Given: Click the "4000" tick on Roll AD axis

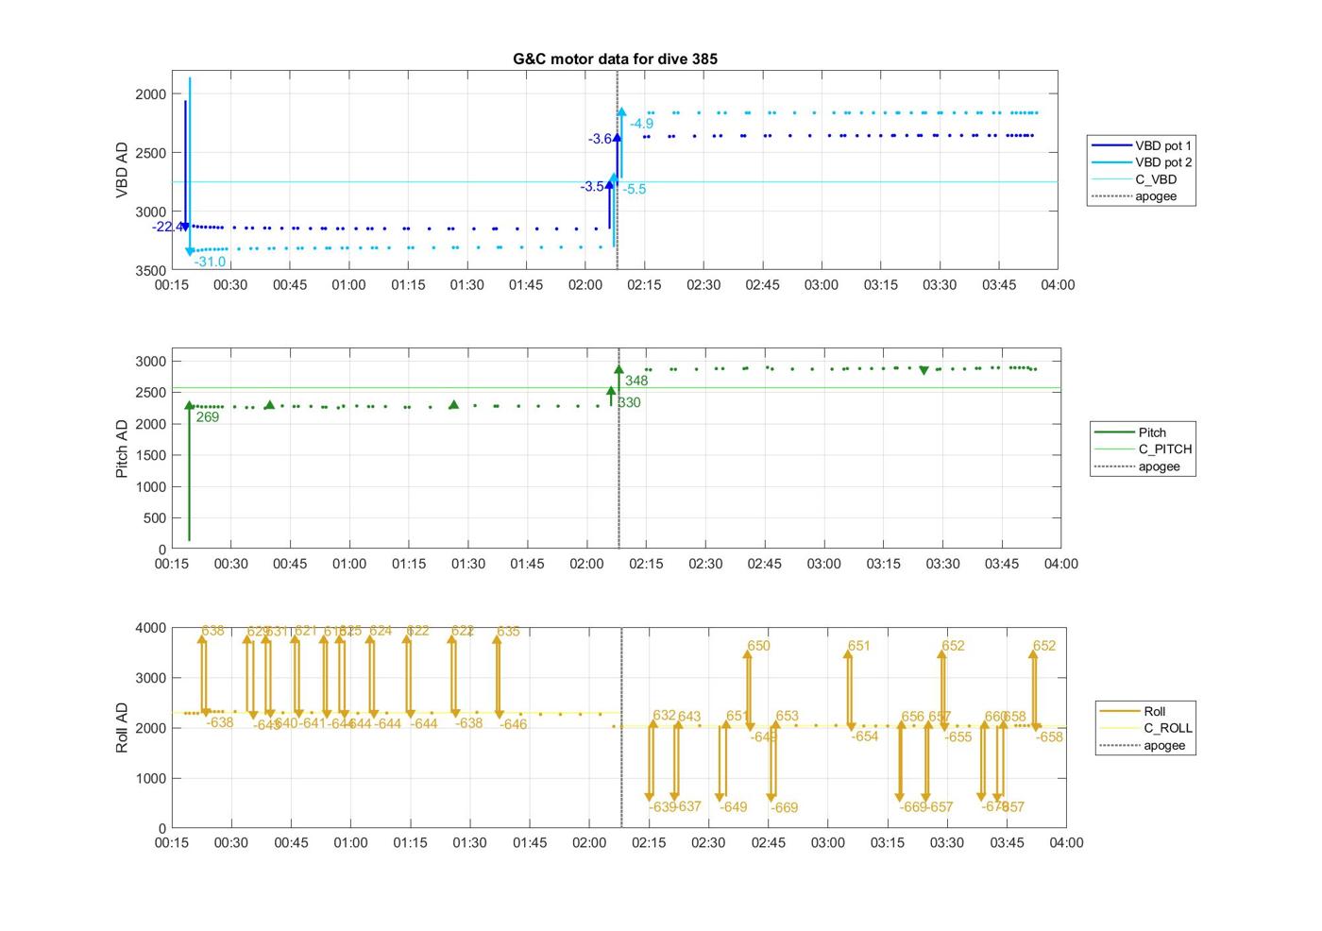Looking at the screenshot, I should tap(151, 628).
